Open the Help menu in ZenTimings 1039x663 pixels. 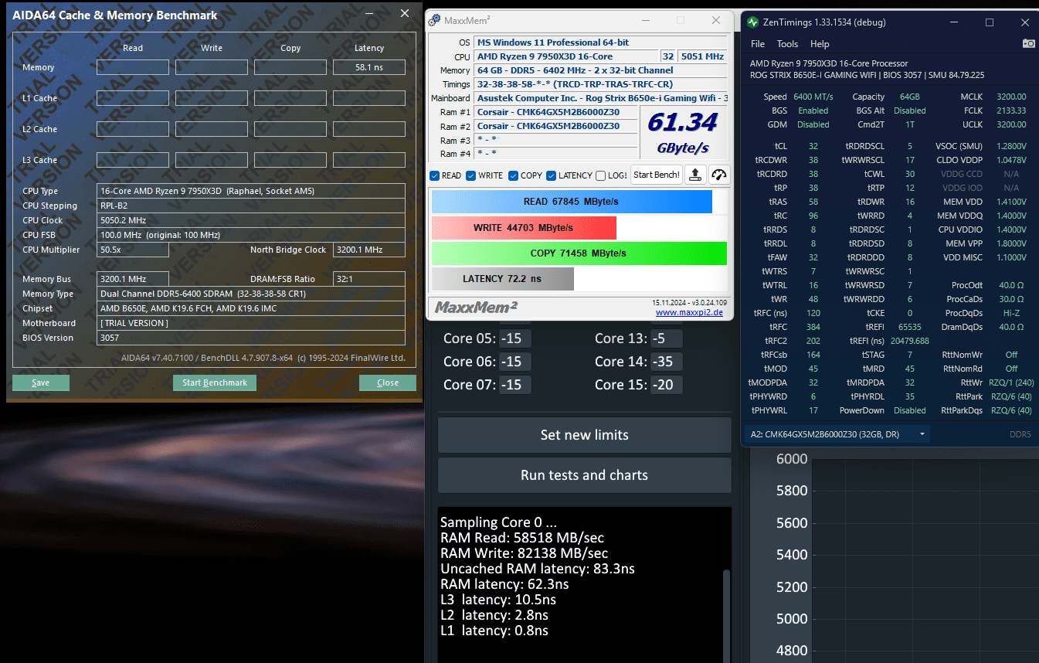820,44
